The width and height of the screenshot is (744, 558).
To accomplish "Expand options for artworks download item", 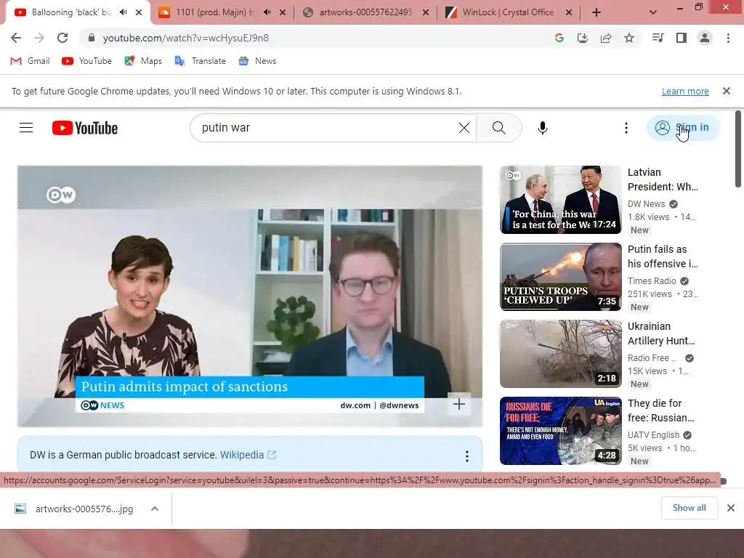I will (155, 509).
